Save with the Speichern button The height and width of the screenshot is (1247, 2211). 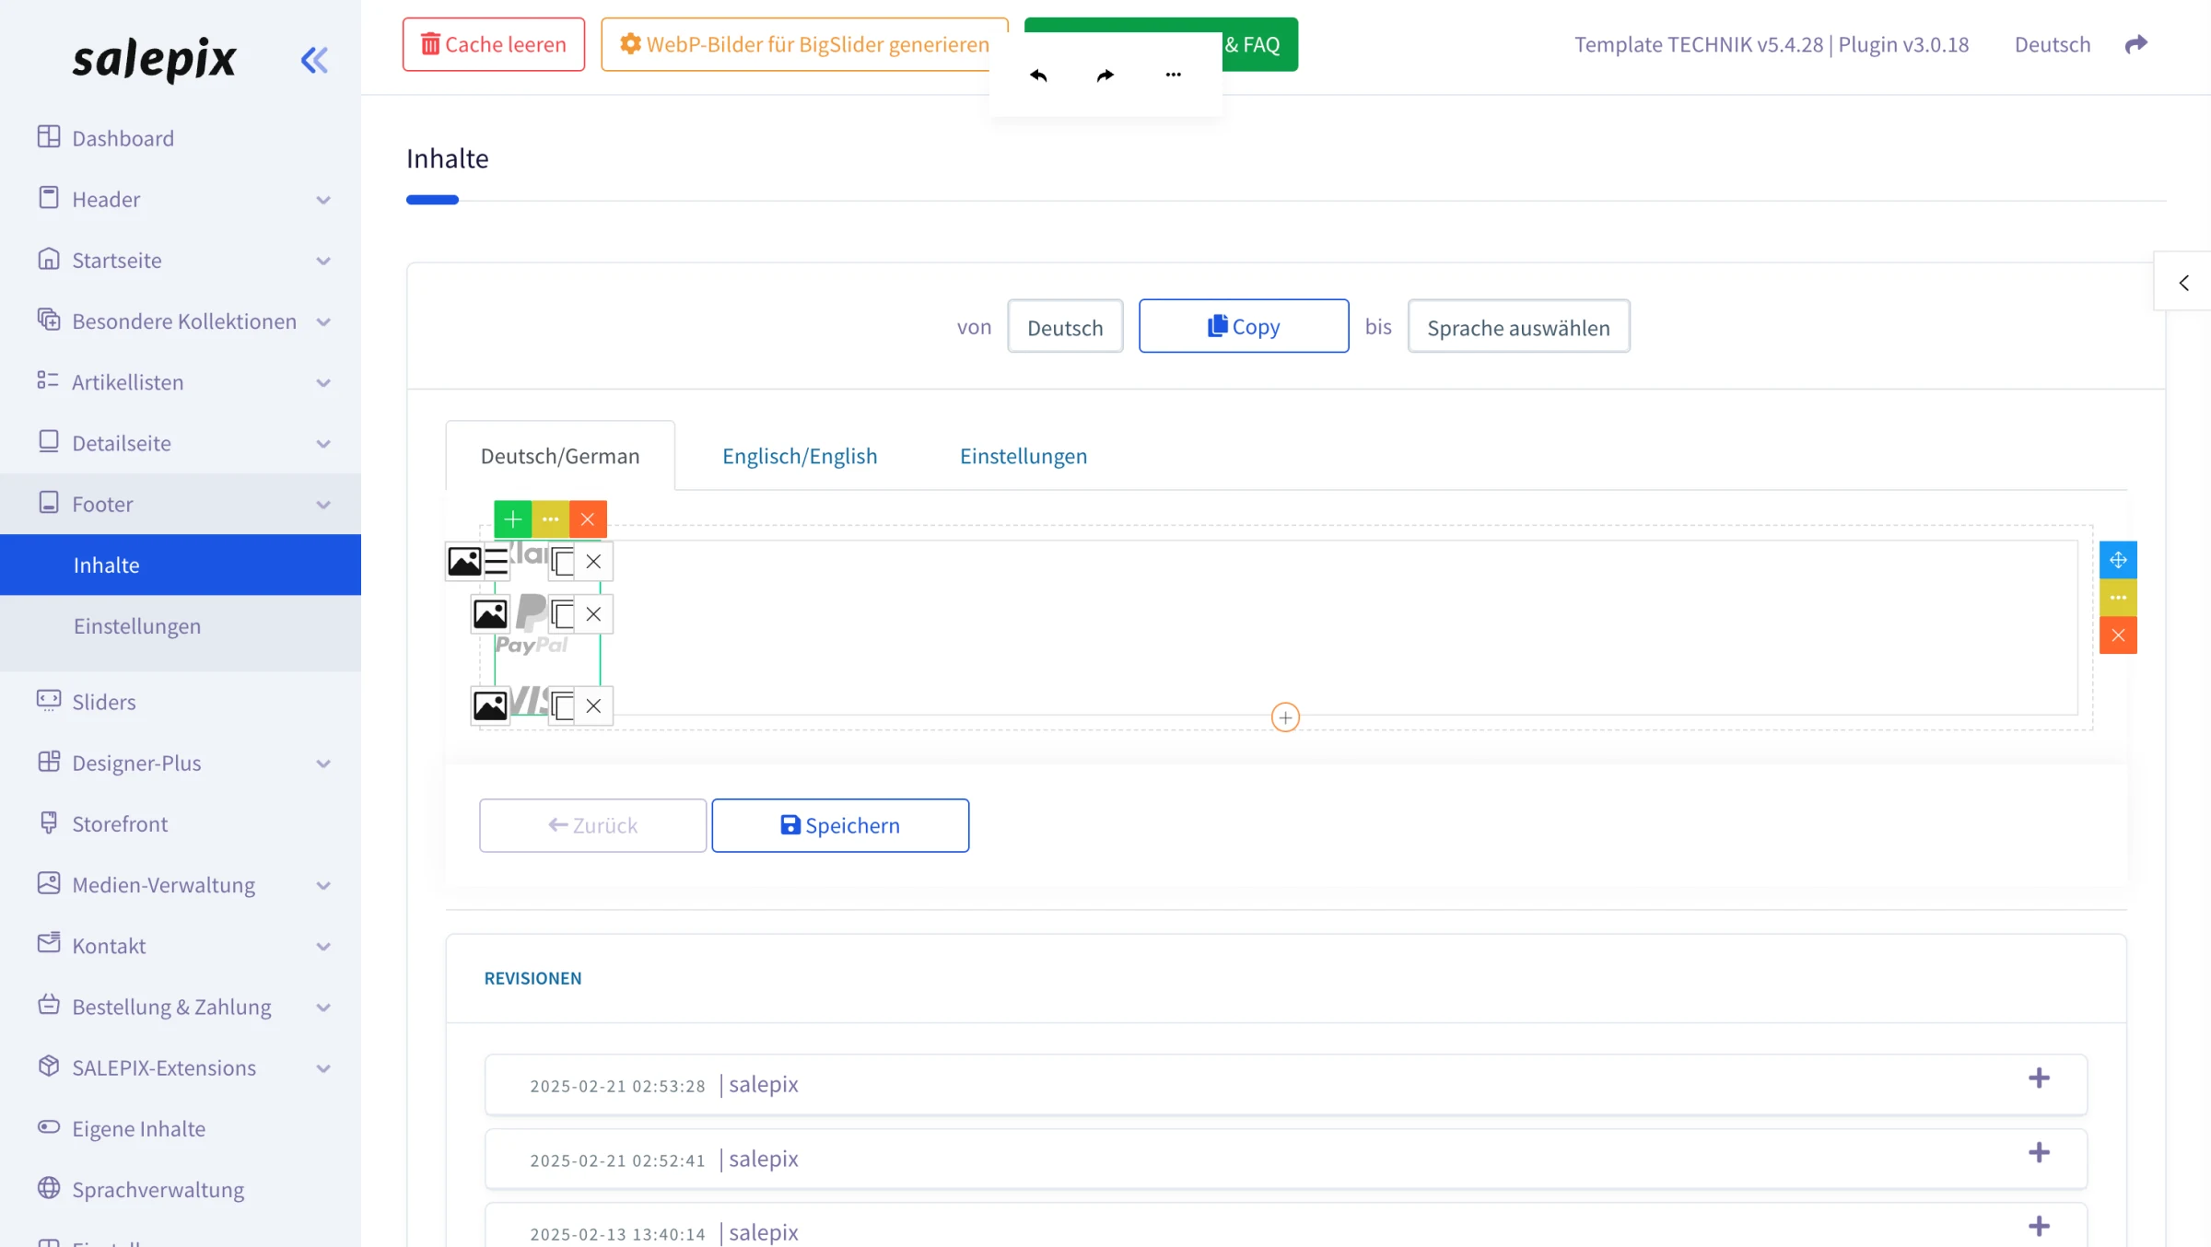tap(840, 825)
